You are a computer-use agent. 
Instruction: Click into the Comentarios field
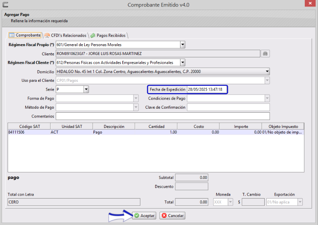click(163, 116)
